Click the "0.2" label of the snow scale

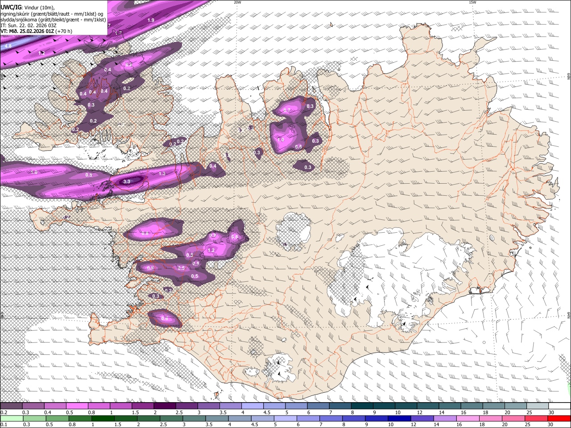tap(4, 412)
